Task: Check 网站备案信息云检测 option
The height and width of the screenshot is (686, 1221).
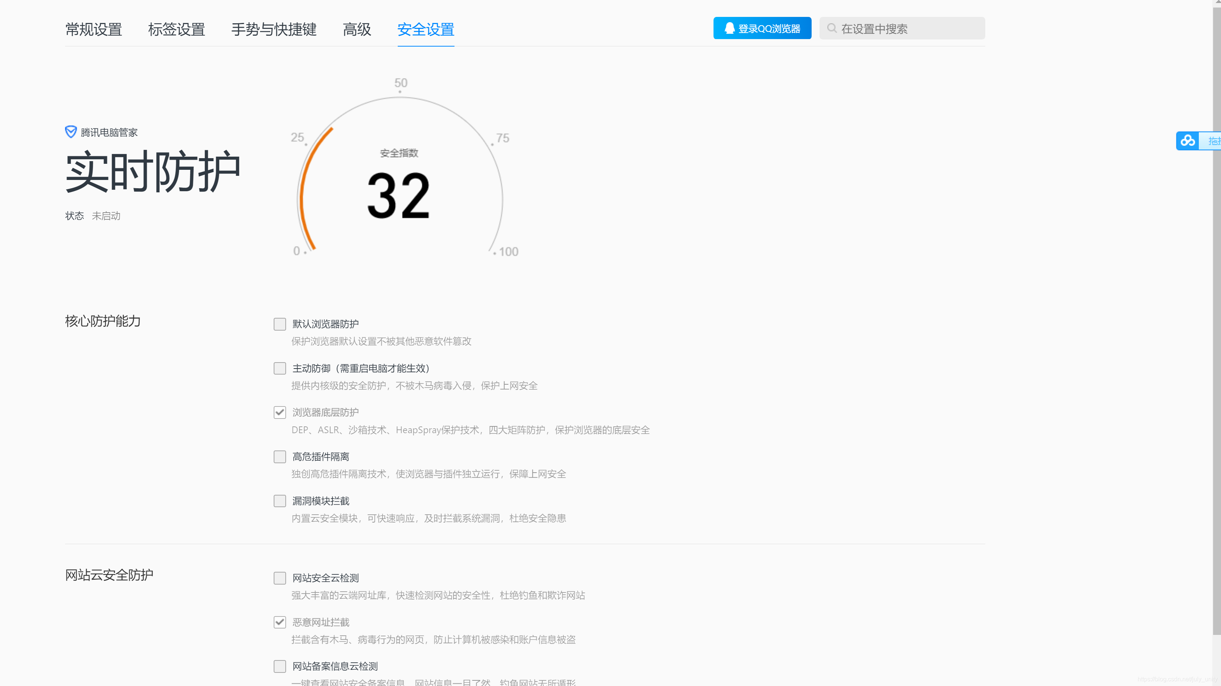Action: [x=280, y=666]
